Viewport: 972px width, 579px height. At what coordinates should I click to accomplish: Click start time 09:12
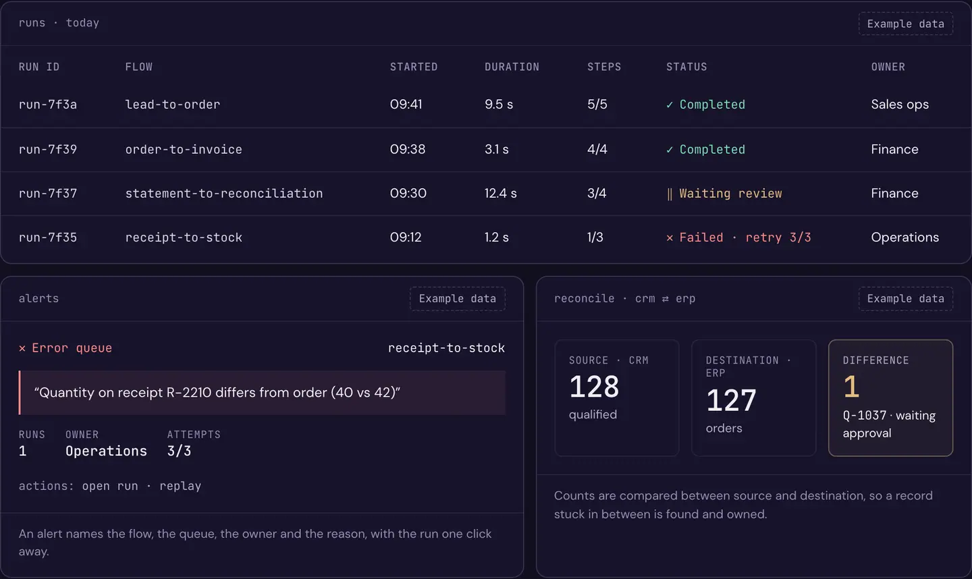(406, 238)
